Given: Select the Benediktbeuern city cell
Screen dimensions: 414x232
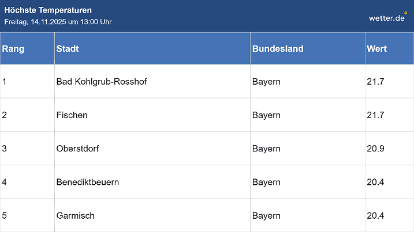Looking at the screenshot, I should click(88, 182).
